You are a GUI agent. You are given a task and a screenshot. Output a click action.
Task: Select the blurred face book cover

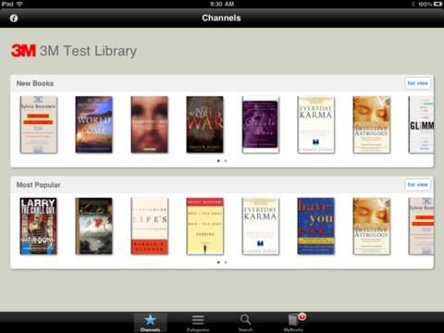click(x=150, y=125)
